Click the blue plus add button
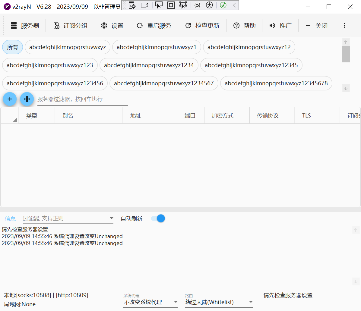This screenshot has height=311, width=361. click(10, 99)
